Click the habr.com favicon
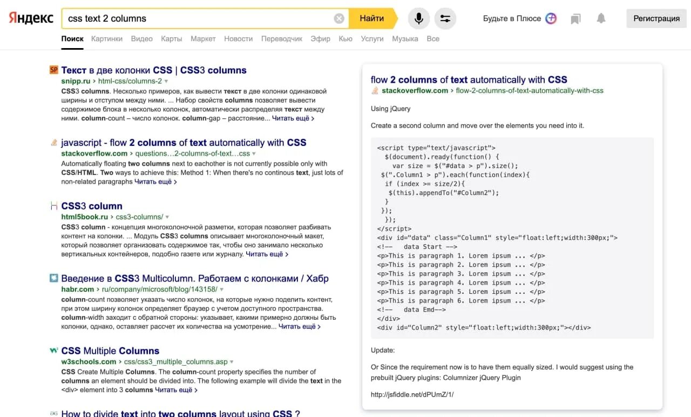 53,278
